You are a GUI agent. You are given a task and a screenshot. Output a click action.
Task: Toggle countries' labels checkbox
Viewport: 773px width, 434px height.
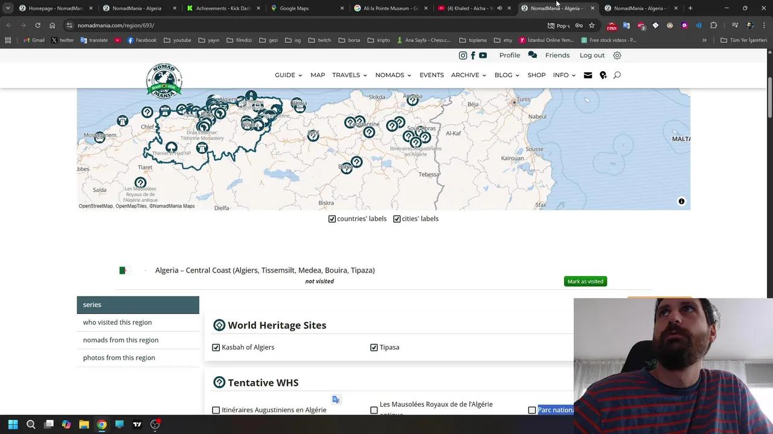pyautogui.click(x=332, y=219)
